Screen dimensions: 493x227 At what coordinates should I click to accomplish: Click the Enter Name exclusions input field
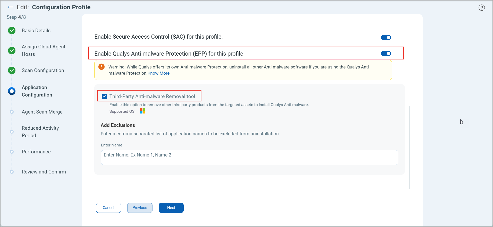249,158
